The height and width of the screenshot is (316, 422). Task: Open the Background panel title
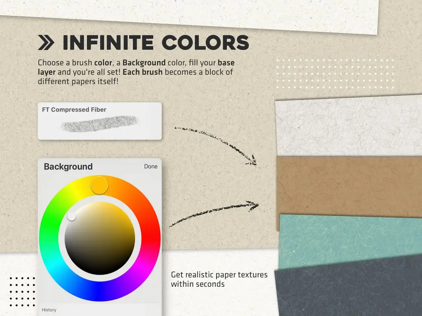68,167
